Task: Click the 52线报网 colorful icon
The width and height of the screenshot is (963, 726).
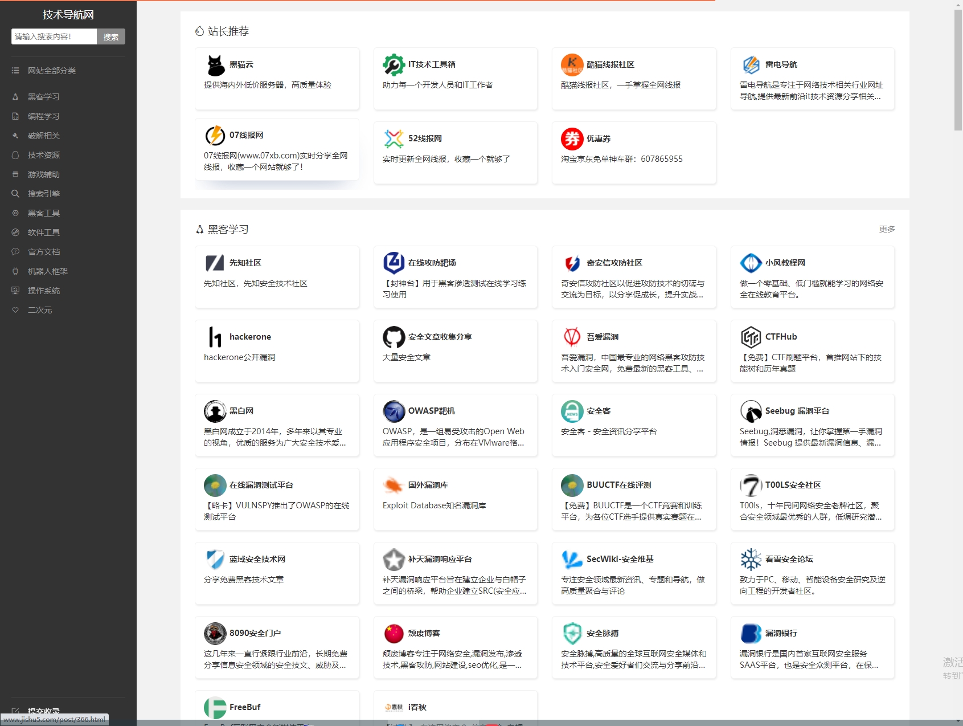Action: coord(394,139)
